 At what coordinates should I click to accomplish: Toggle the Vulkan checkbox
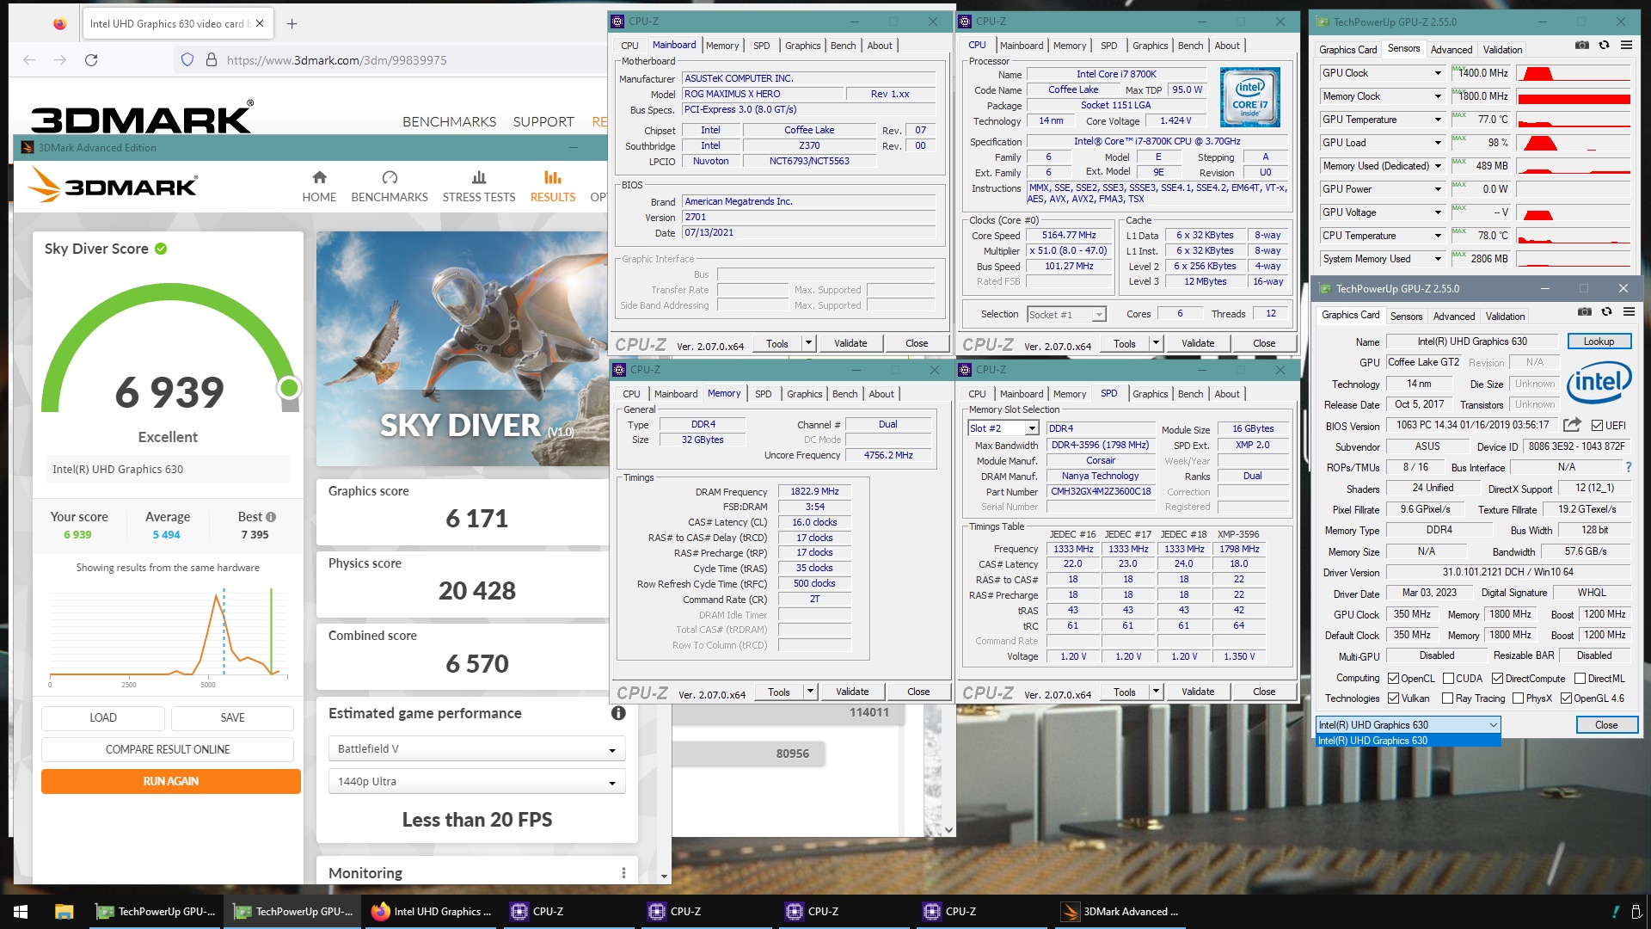coord(1393,698)
